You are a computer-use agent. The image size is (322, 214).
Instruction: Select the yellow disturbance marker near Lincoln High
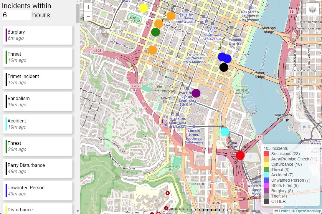point(143,8)
